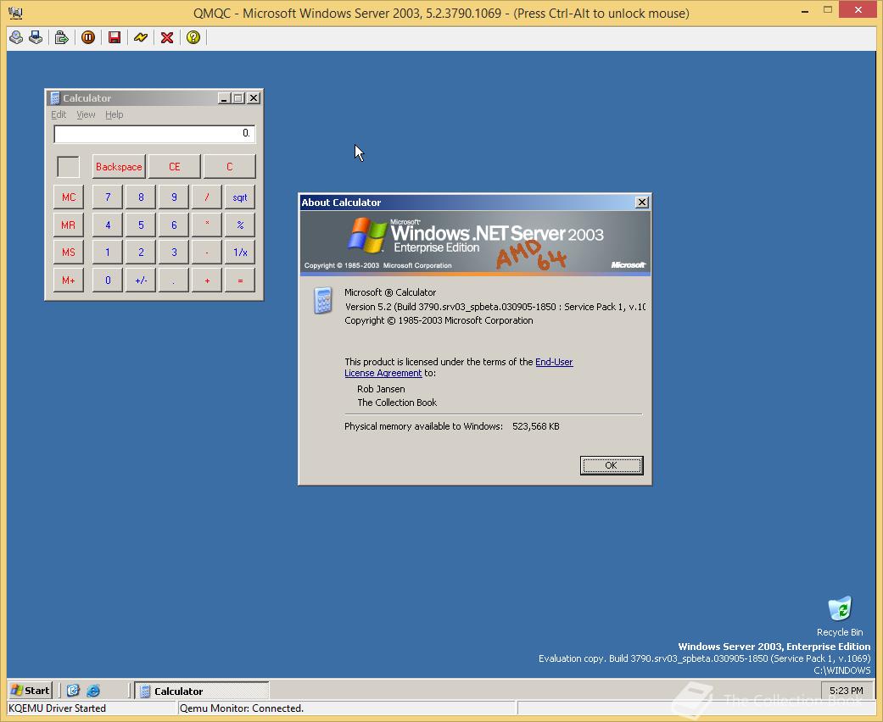Viewport: 883px width, 722px height.
Task: Click the CD-ROM drive icon in QMQC toolbar
Action: [16, 37]
